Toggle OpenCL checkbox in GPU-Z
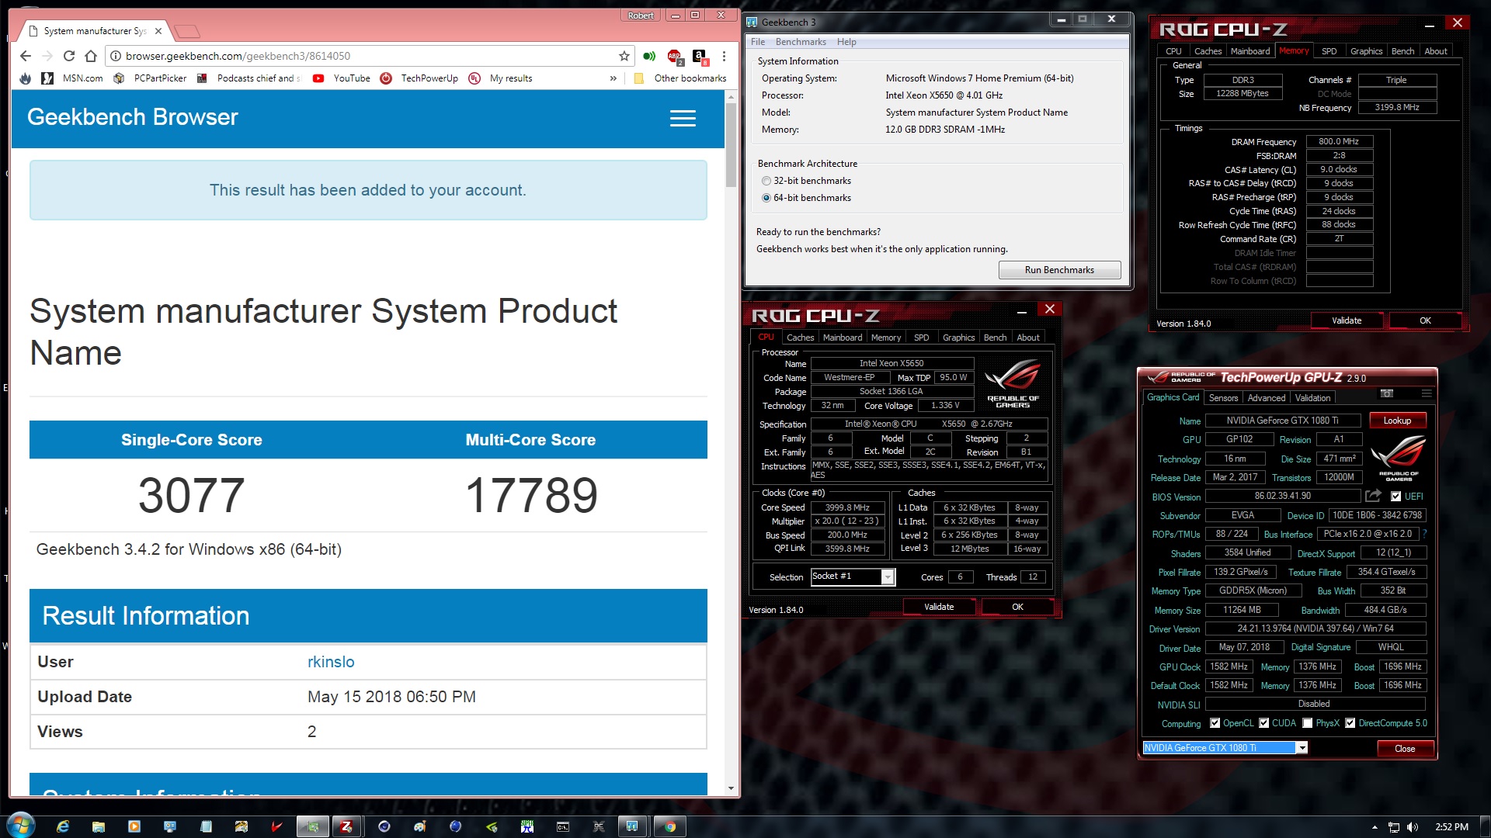The width and height of the screenshot is (1491, 838). 1215,723
